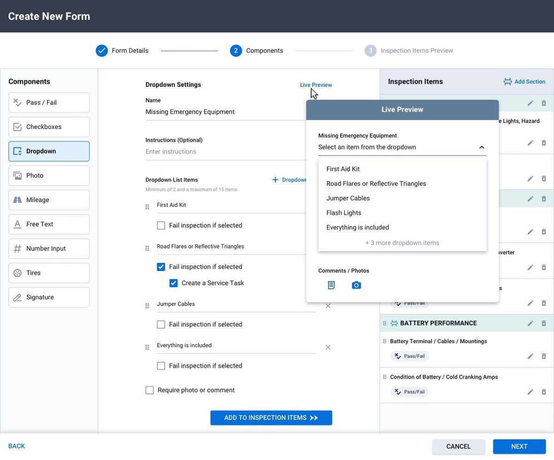Select the Pass / Fail component
This screenshot has width=554, height=460.
[x=48, y=103]
